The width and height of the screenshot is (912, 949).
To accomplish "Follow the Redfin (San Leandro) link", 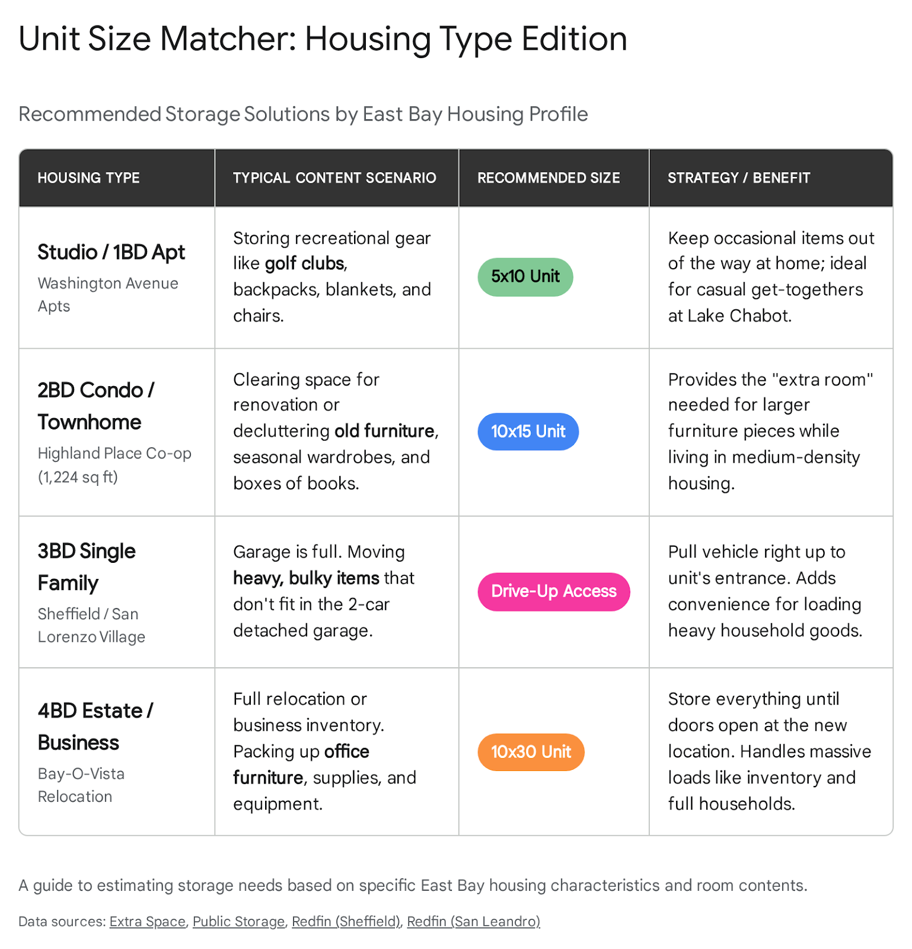I will click(x=473, y=921).
